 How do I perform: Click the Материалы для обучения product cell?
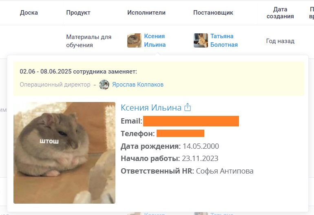89,41
